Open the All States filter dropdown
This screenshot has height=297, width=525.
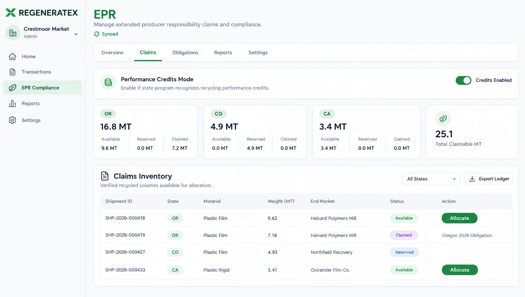coord(431,179)
